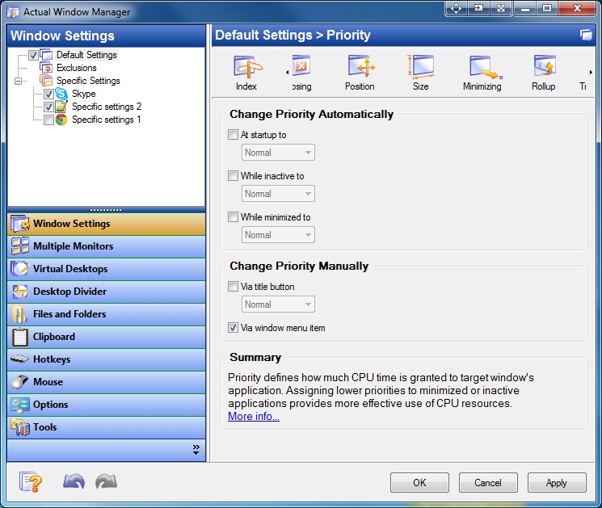The width and height of the screenshot is (602, 508).
Task: Check the Specific settings 1 checkbox
Action: [48, 120]
